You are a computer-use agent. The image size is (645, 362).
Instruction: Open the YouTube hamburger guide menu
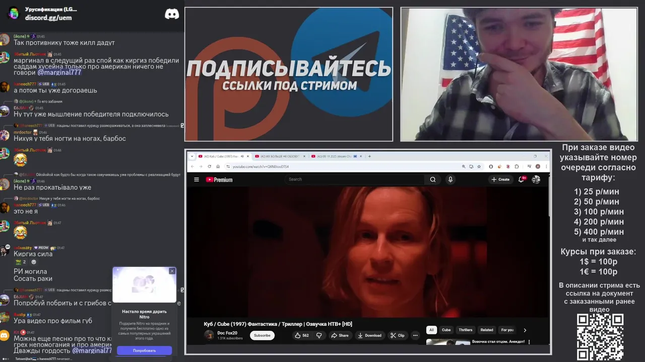pos(197,179)
